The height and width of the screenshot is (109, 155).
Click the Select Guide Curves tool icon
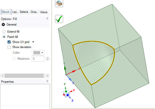[x=59, y=3]
